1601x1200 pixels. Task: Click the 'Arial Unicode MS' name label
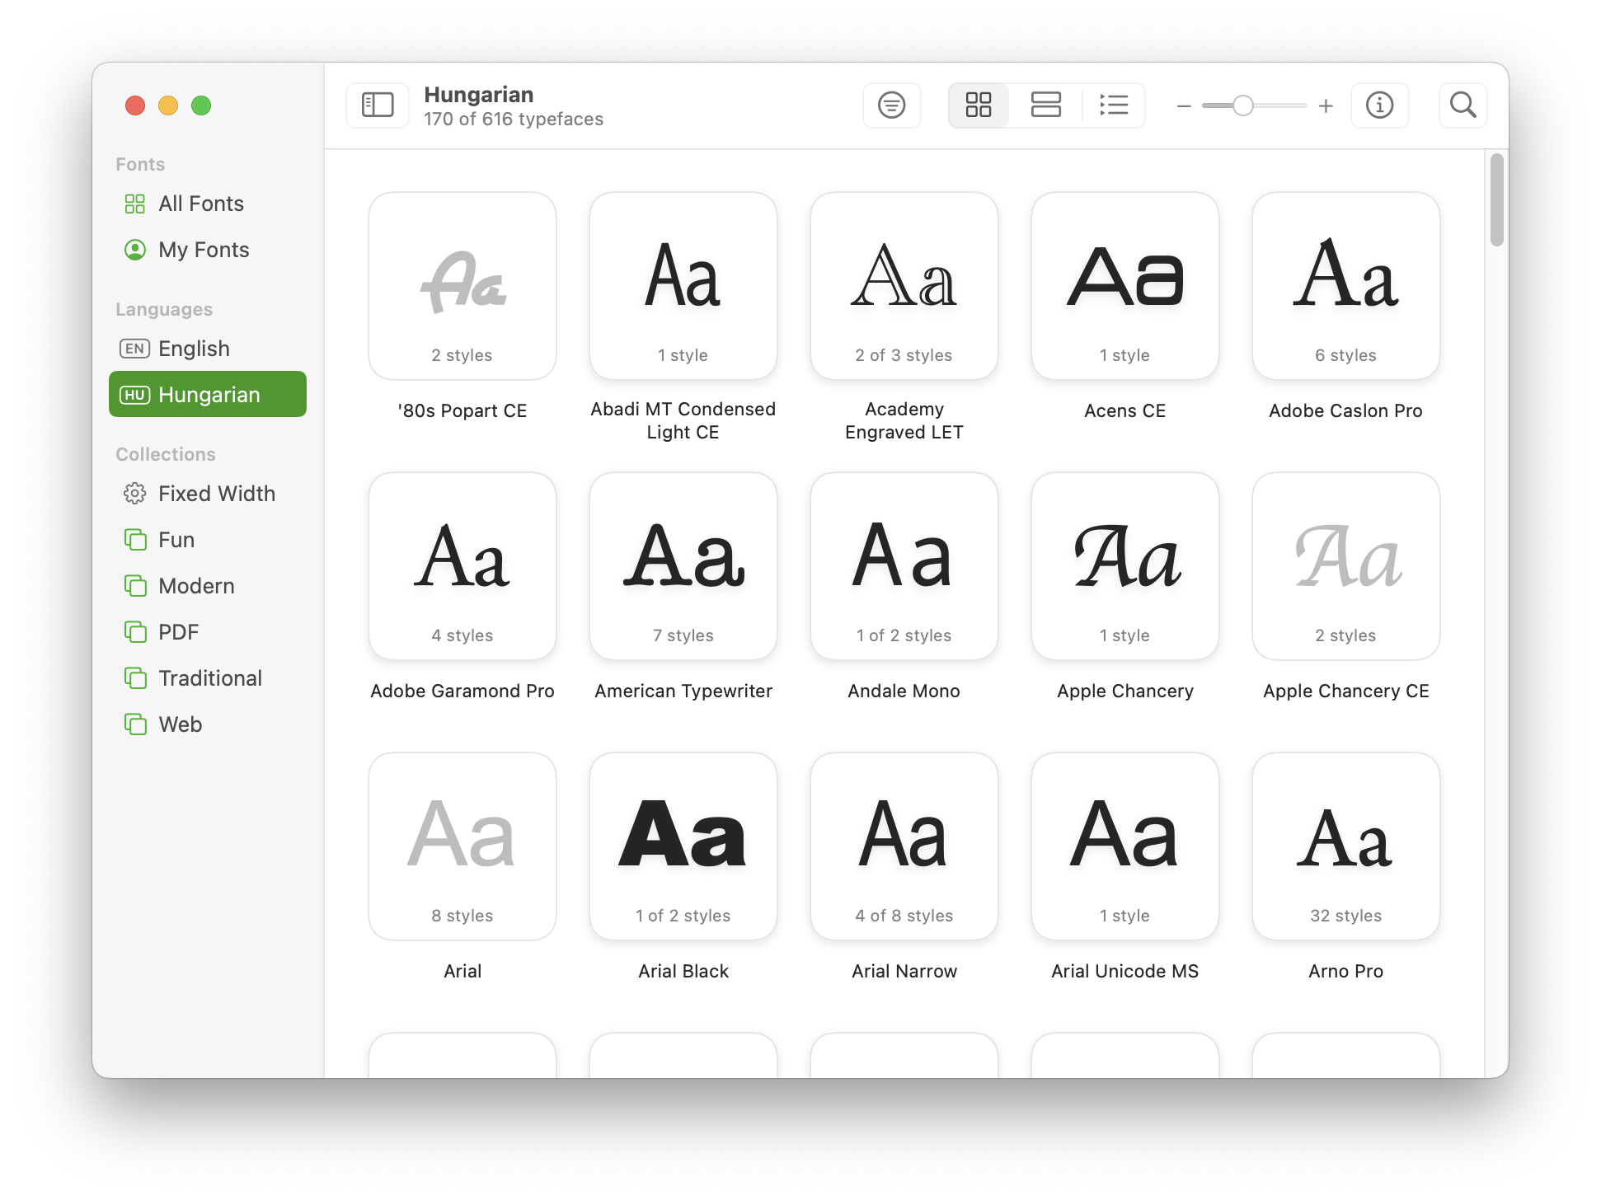pos(1125,971)
